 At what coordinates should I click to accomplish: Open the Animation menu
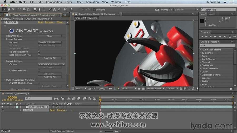coord(92,2)
